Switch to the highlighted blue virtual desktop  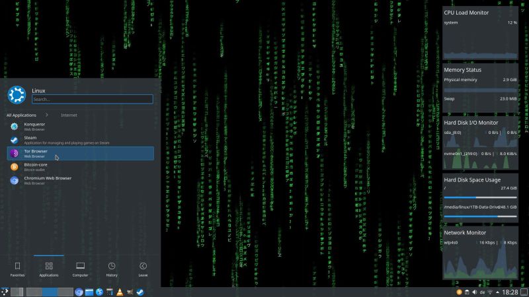50,292
